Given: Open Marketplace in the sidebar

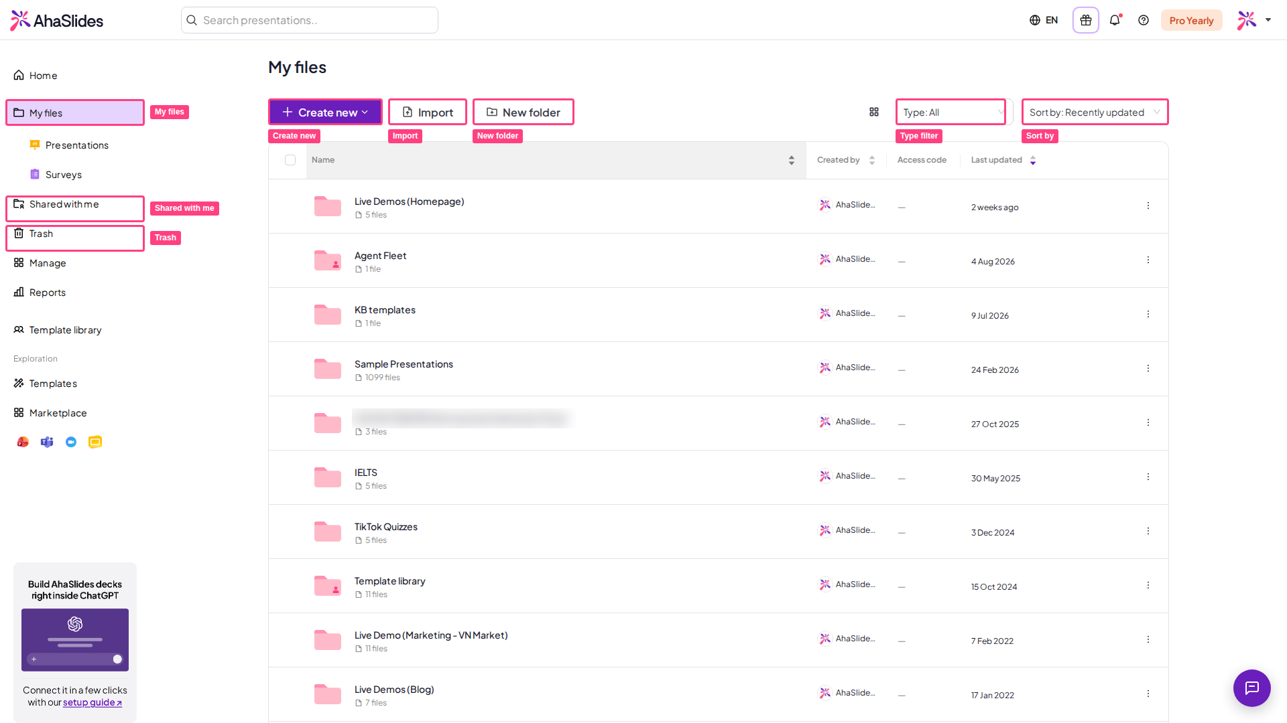Looking at the screenshot, I should (50, 413).
